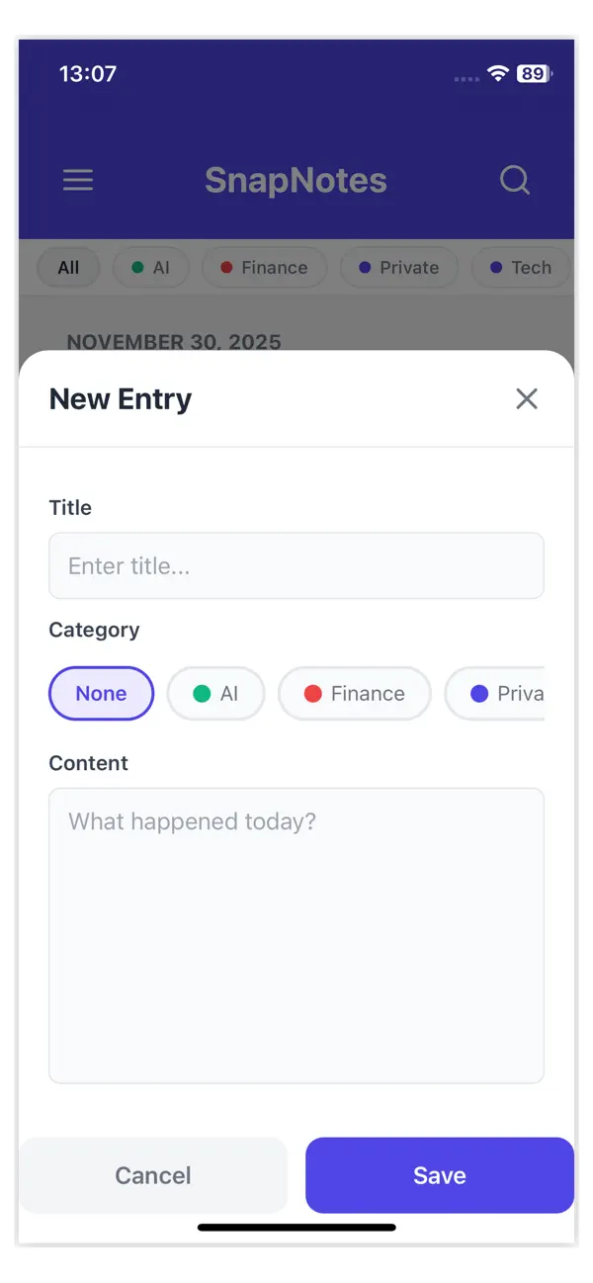Save the new journal entry

click(x=440, y=1175)
